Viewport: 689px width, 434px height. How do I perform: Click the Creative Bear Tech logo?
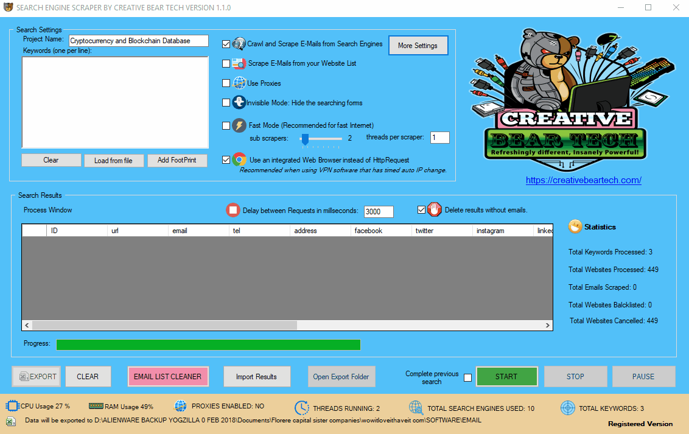572,100
